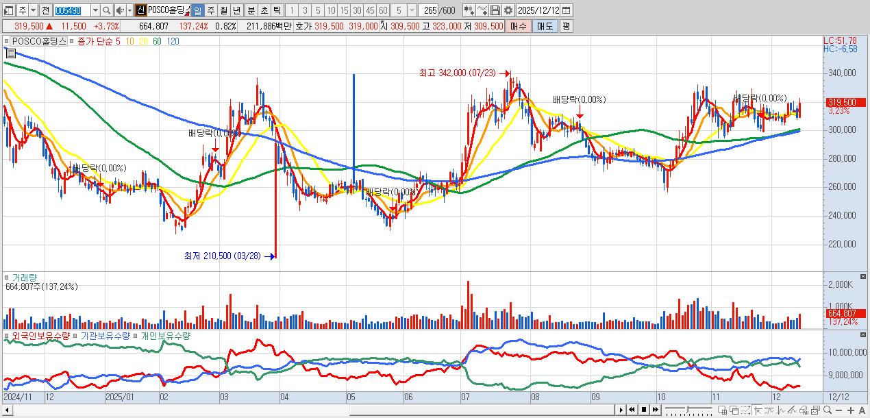Select the 3 interval button
This screenshot has height=418, width=870.
(305, 10)
